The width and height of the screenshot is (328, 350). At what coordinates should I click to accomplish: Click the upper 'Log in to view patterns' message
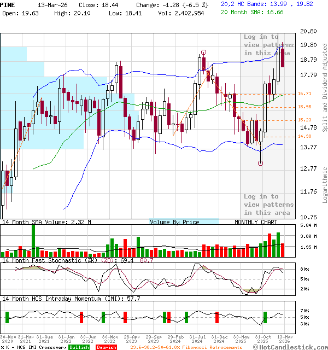click(x=268, y=45)
